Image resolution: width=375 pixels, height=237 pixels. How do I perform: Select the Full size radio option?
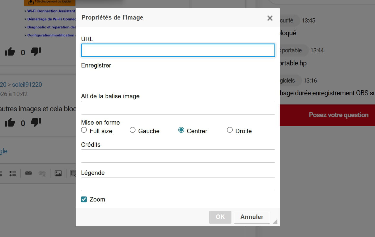coord(84,130)
